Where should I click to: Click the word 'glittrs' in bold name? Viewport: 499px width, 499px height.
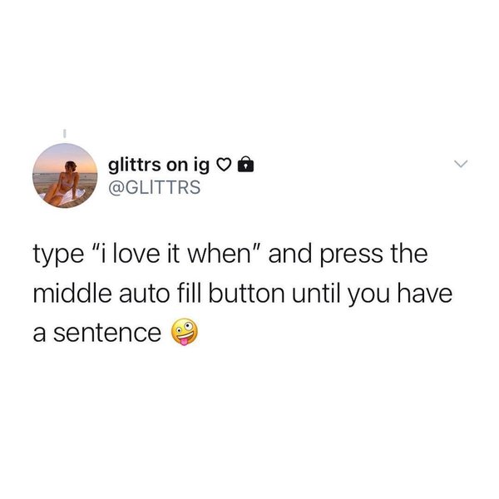pos(135,166)
